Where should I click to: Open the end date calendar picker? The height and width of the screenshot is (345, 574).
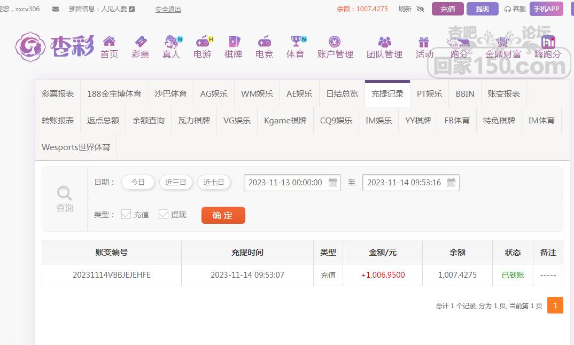coord(451,183)
